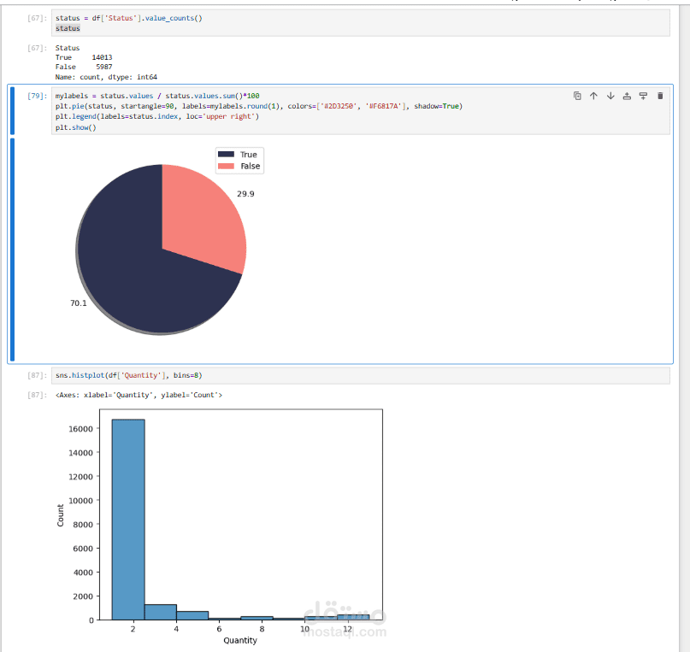Place cursor on the plt.legend line

(157, 116)
